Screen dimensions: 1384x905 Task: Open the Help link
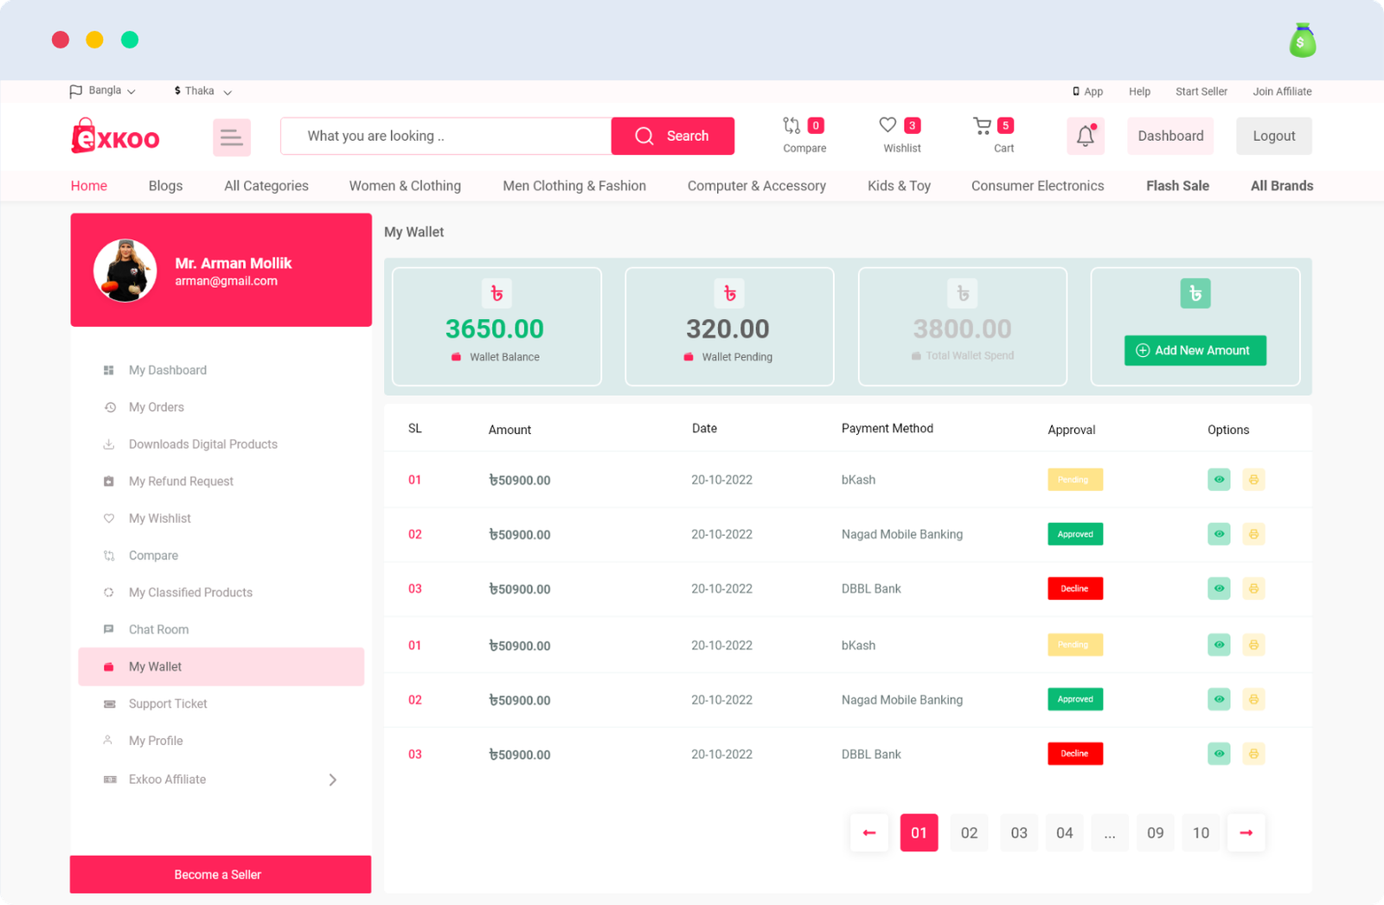coord(1139,92)
